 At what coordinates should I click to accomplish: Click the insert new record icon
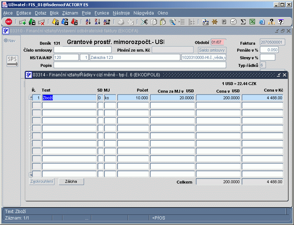23,22
